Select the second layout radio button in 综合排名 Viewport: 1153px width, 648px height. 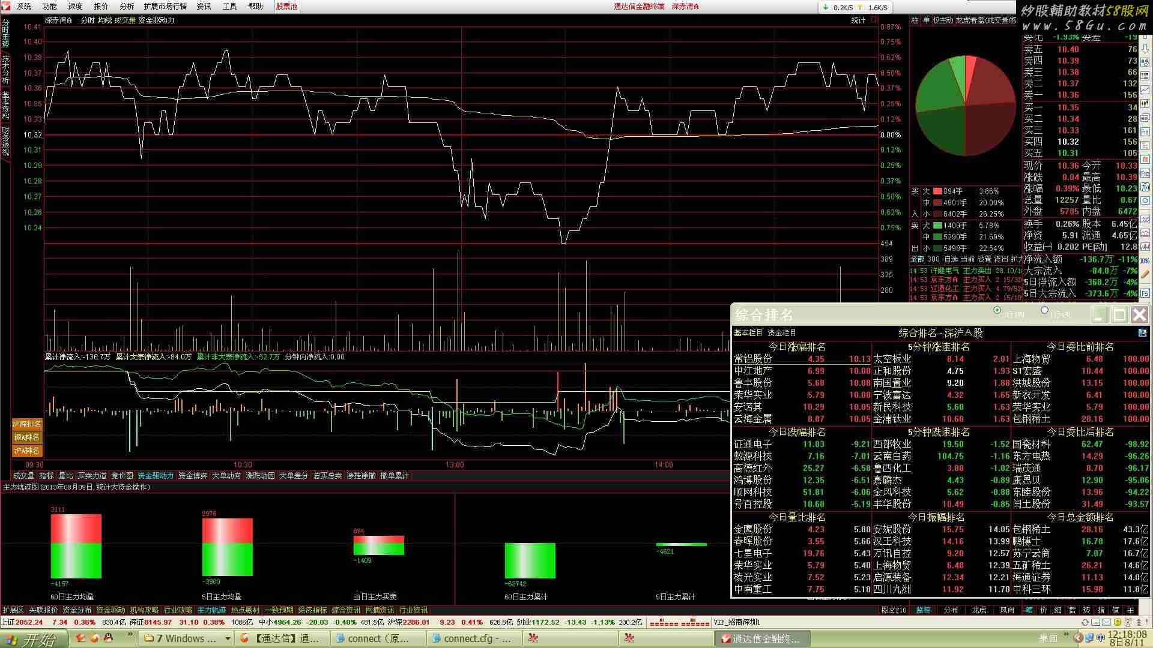point(1044,310)
